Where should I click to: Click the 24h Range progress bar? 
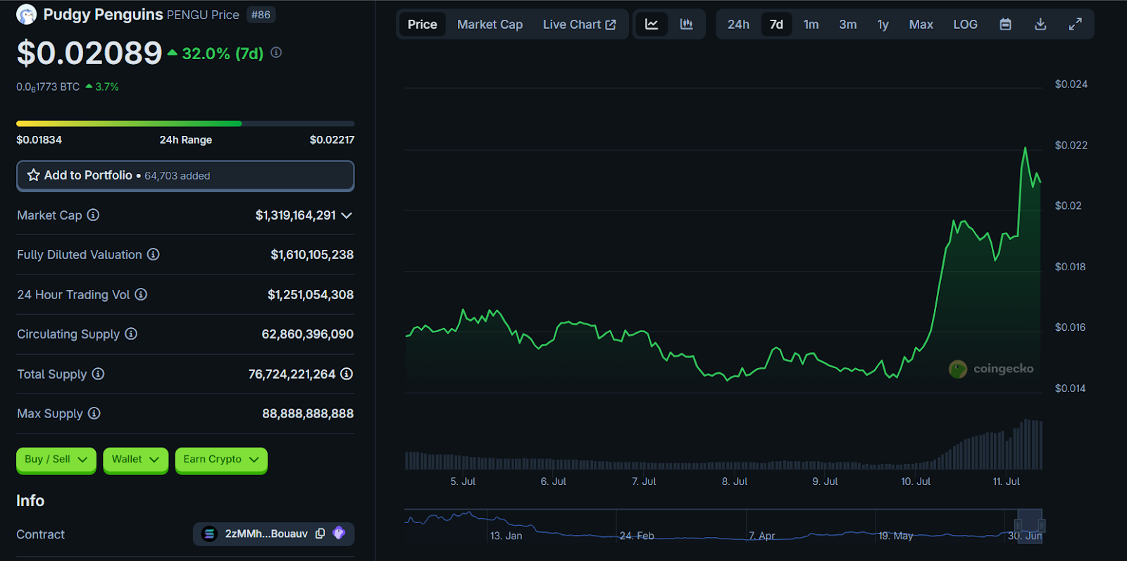pyautogui.click(x=185, y=123)
